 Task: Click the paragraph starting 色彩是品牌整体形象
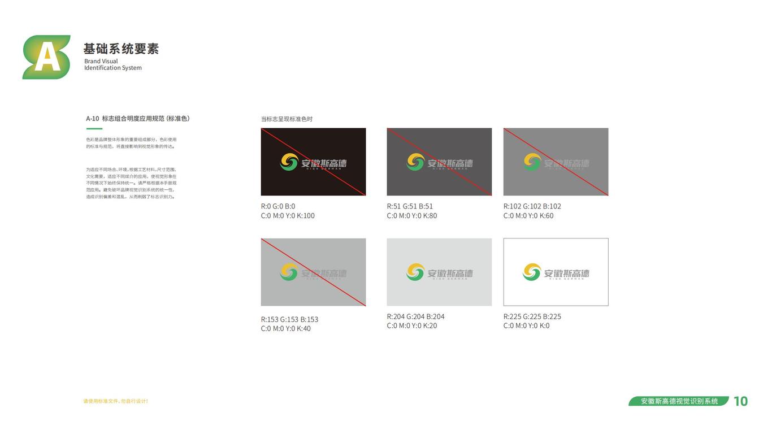(x=132, y=143)
